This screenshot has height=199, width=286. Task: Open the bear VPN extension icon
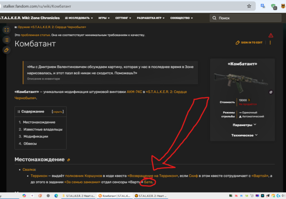point(283,6)
